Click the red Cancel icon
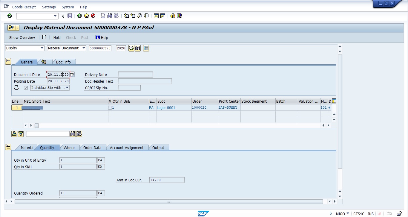 93,16
